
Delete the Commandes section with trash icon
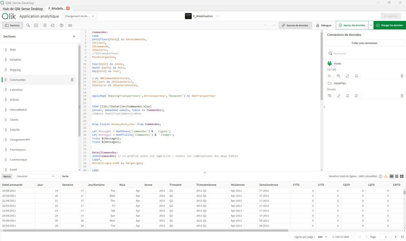click(x=72, y=80)
